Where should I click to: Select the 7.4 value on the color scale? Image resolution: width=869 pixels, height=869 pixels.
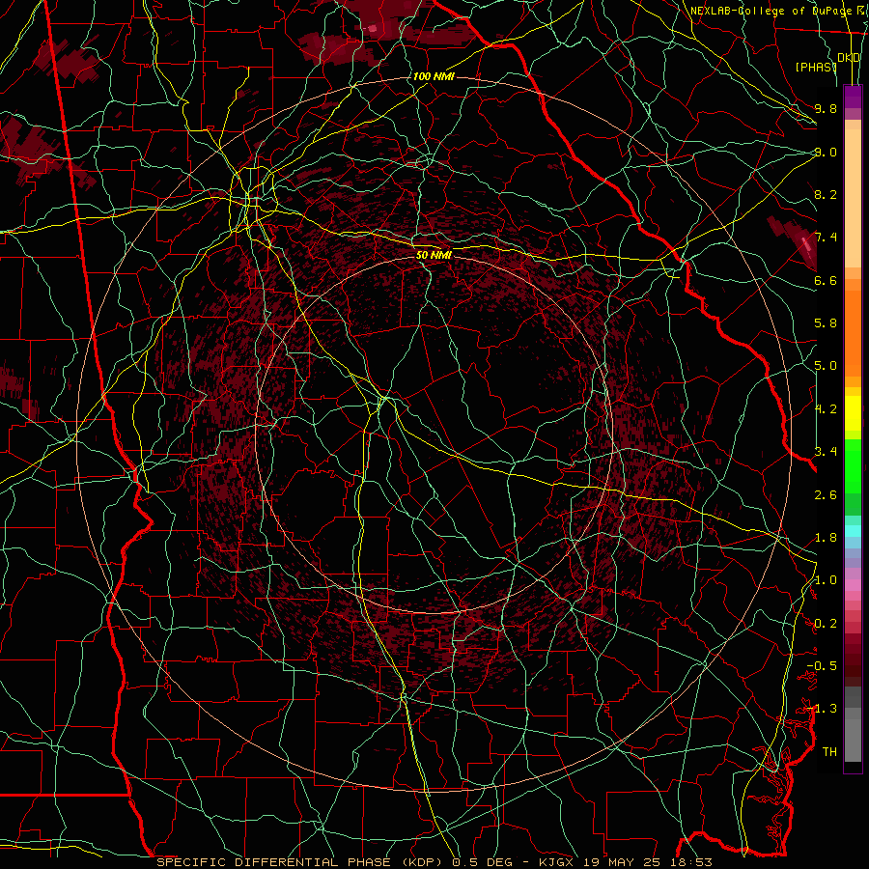pos(826,238)
